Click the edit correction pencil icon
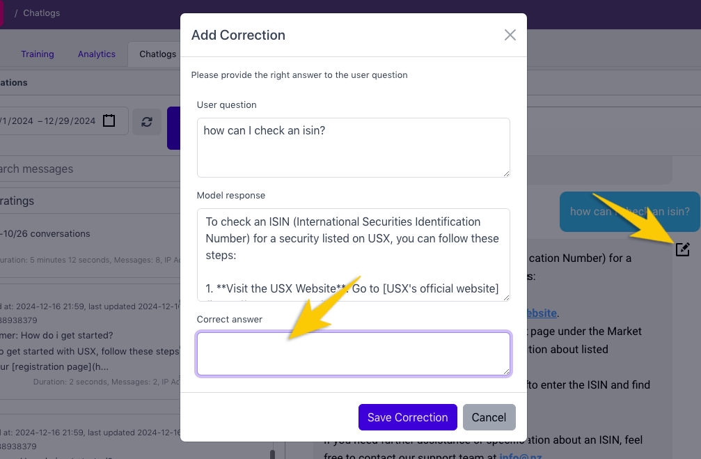Image resolution: width=701 pixels, height=459 pixels. coord(683,249)
